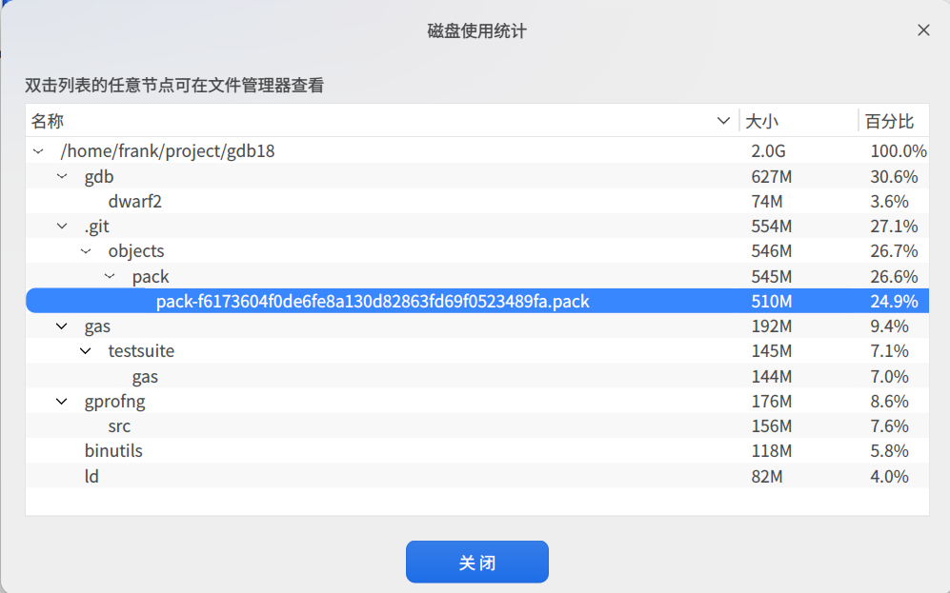Image resolution: width=950 pixels, height=593 pixels.
Task: Select the src folder under gprofng
Action: (x=118, y=425)
